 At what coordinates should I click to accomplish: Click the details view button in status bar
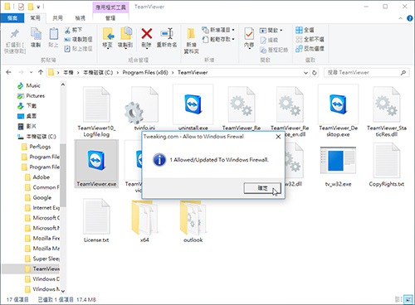[x=398, y=299]
